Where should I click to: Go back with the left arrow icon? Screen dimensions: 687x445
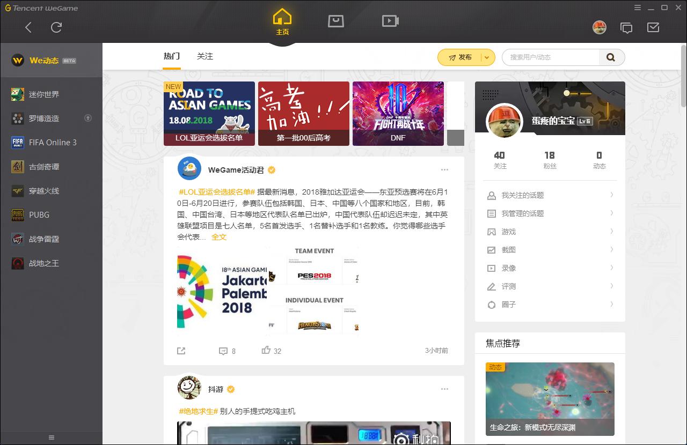coord(28,27)
